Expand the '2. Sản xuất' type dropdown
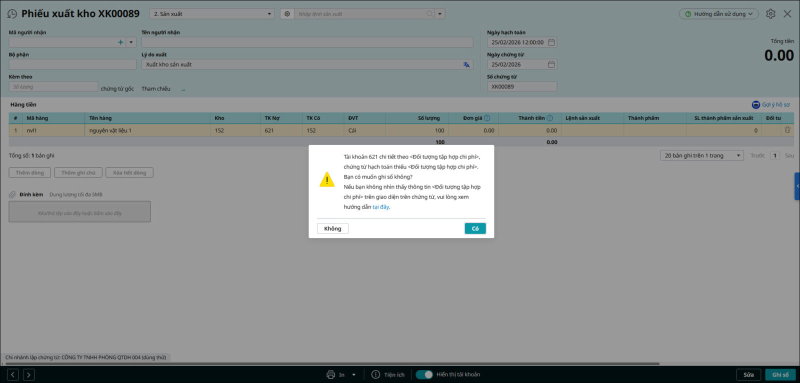Viewport: 800px width, 383px height. tap(269, 14)
